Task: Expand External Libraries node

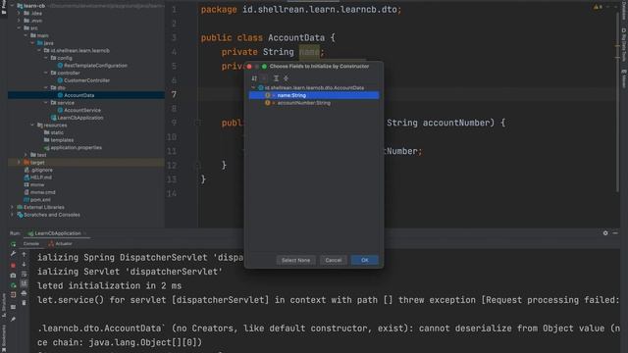Action: (12, 207)
